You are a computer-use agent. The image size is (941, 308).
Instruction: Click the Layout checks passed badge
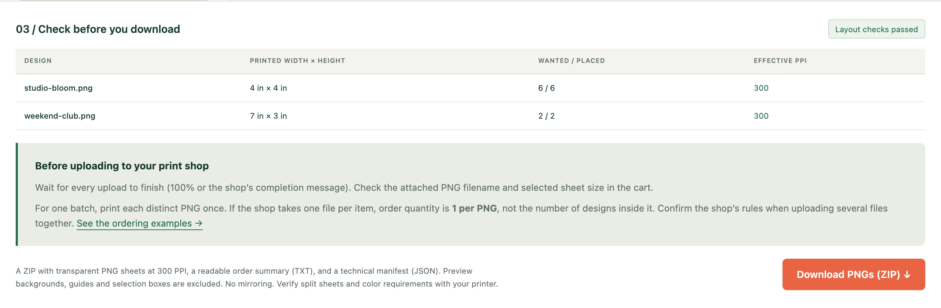pos(876,29)
